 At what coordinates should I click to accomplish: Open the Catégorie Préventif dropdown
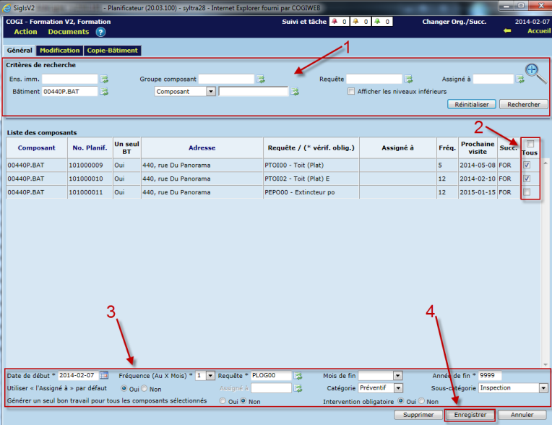click(x=398, y=388)
